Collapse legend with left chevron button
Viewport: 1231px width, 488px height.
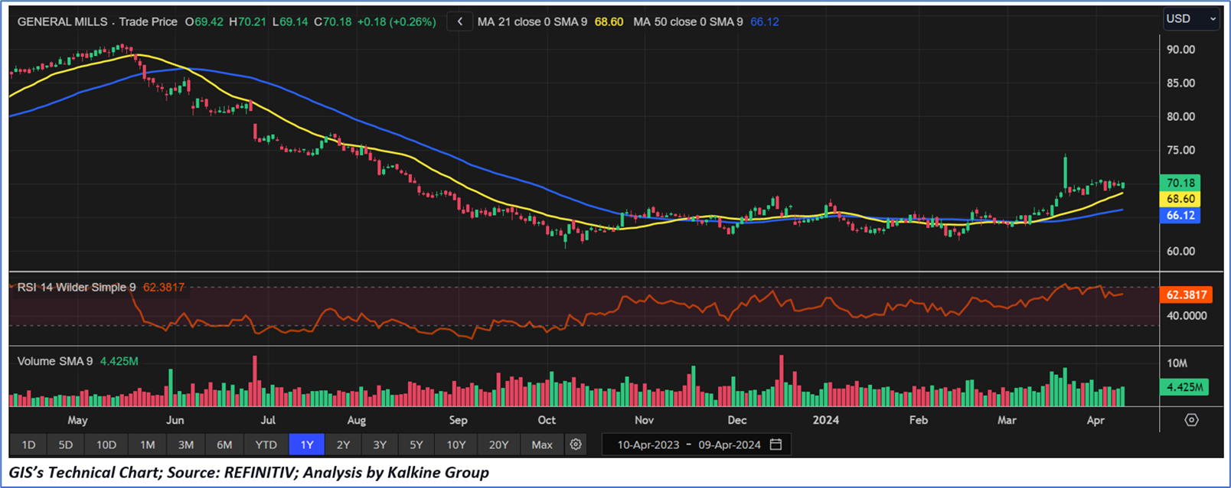[459, 21]
